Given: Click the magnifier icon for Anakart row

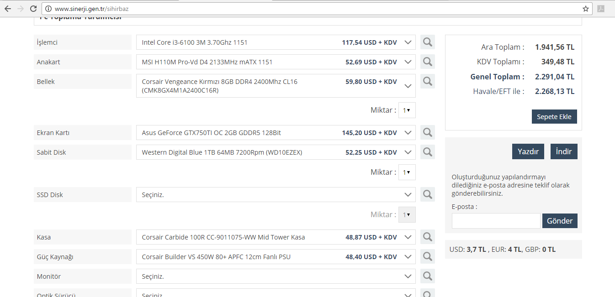Looking at the screenshot, I should pyautogui.click(x=428, y=62).
